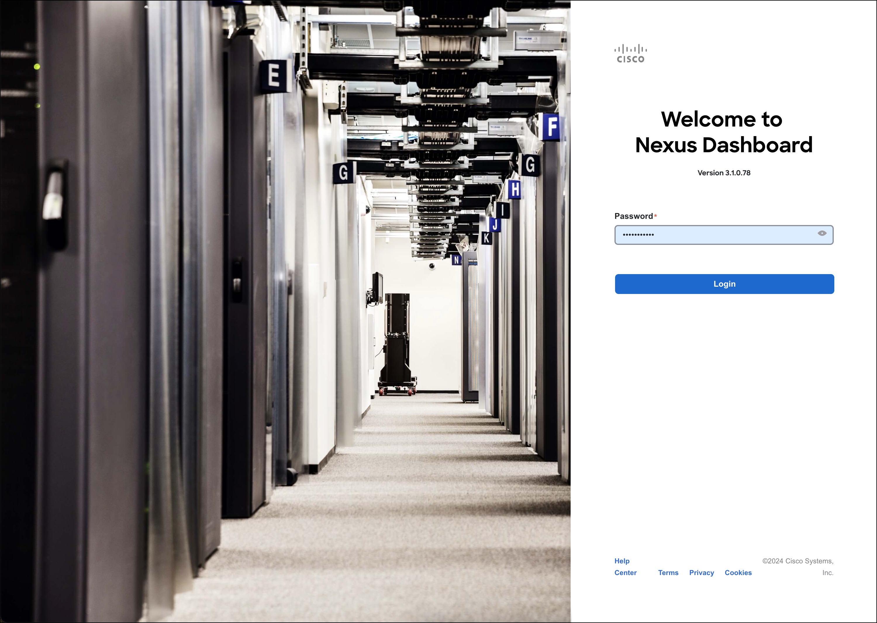877x623 pixels.
Task: Open the Help Center link
Action: coord(625,567)
